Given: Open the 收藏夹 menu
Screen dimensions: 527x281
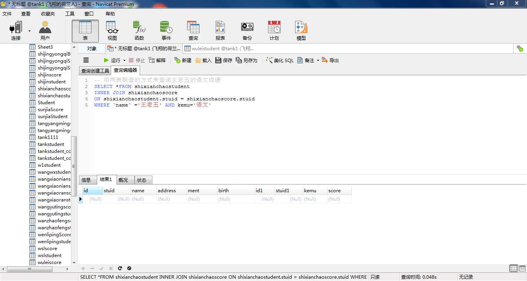Looking at the screenshot, I should point(48,14).
